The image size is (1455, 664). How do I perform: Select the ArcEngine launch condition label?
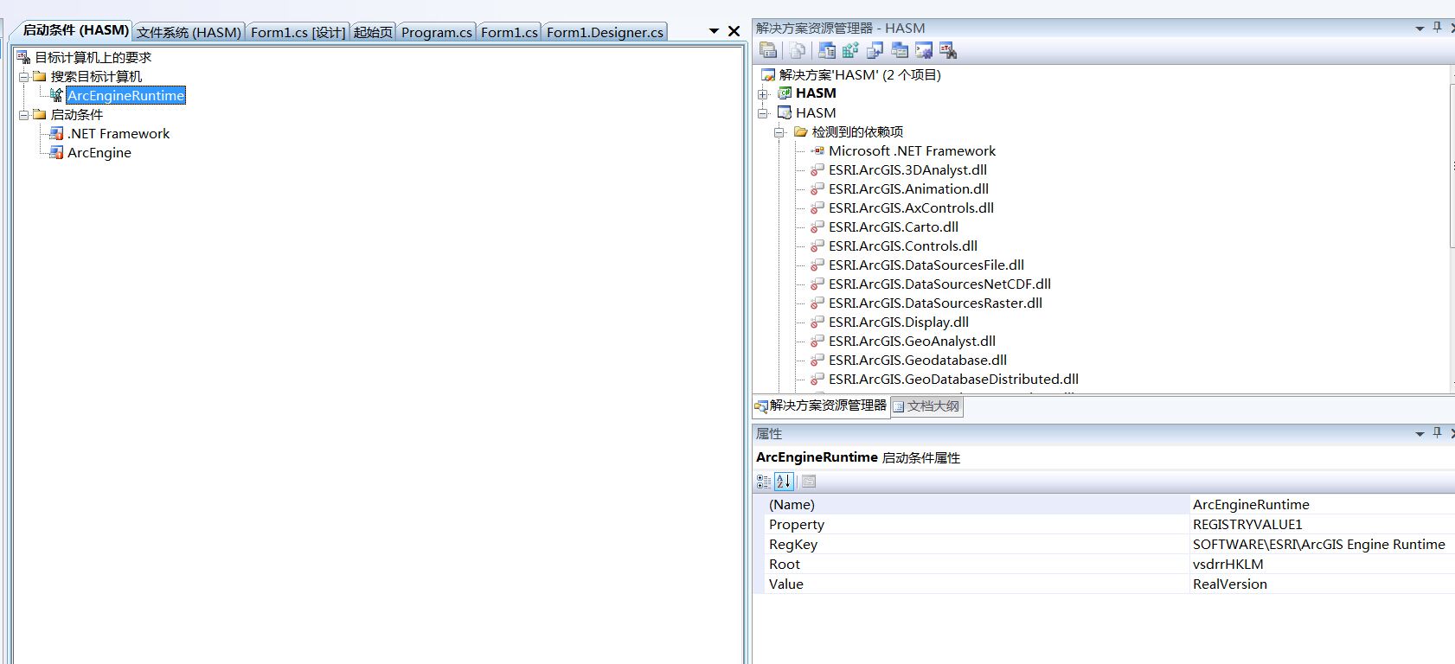(99, 152)
